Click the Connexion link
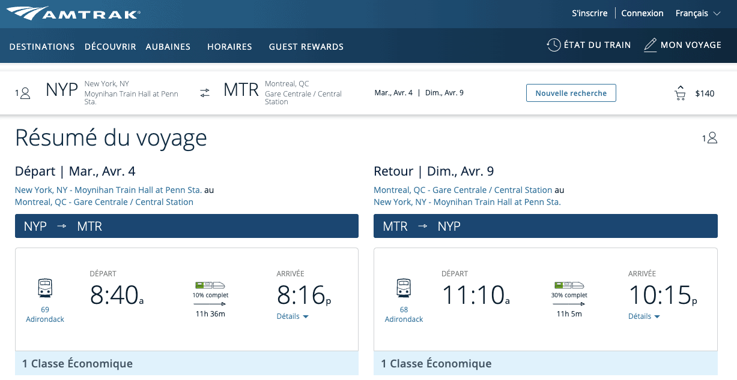 [x=642, y=13]
